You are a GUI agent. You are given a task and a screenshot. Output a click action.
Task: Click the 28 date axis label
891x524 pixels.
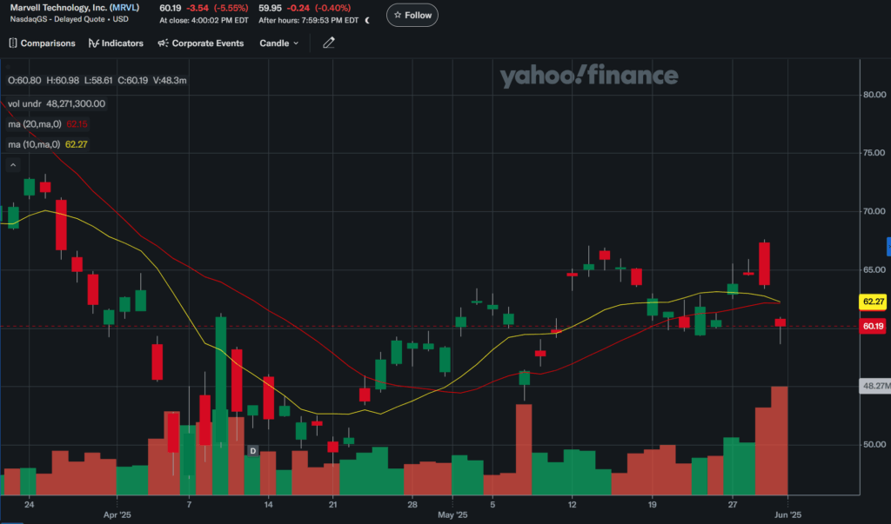(412, 504)
